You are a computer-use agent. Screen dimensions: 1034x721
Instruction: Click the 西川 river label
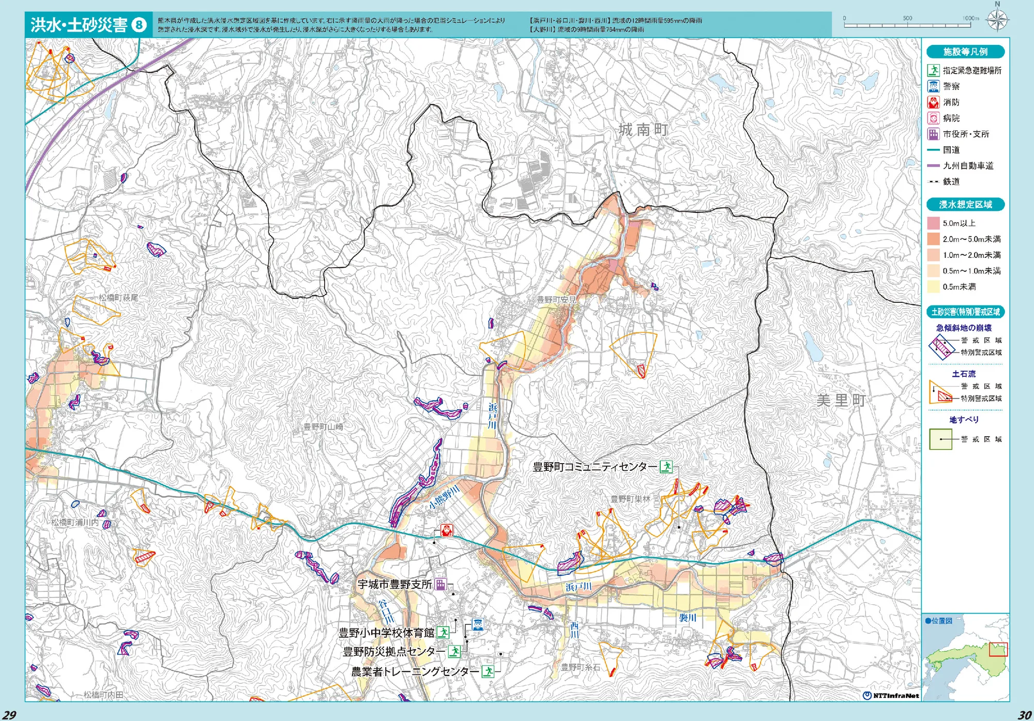[x=574, y=630]
